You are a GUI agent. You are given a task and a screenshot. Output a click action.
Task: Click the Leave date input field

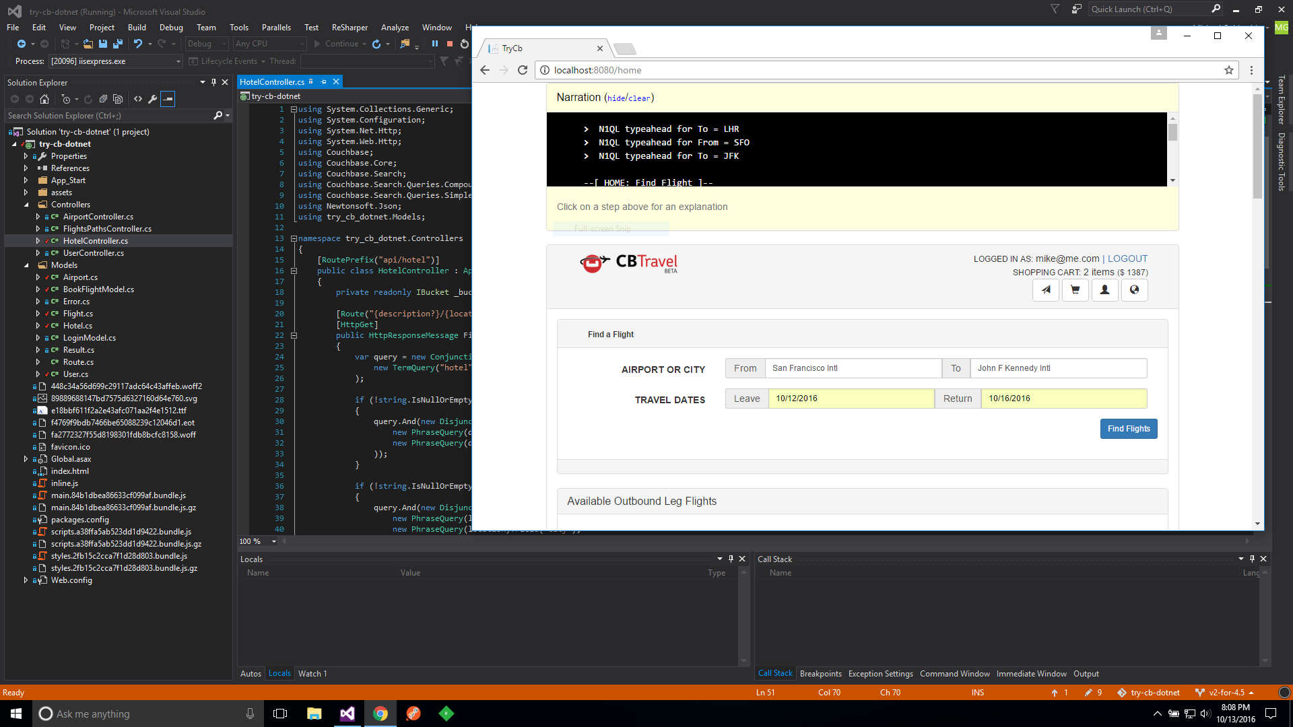(851, 399)
